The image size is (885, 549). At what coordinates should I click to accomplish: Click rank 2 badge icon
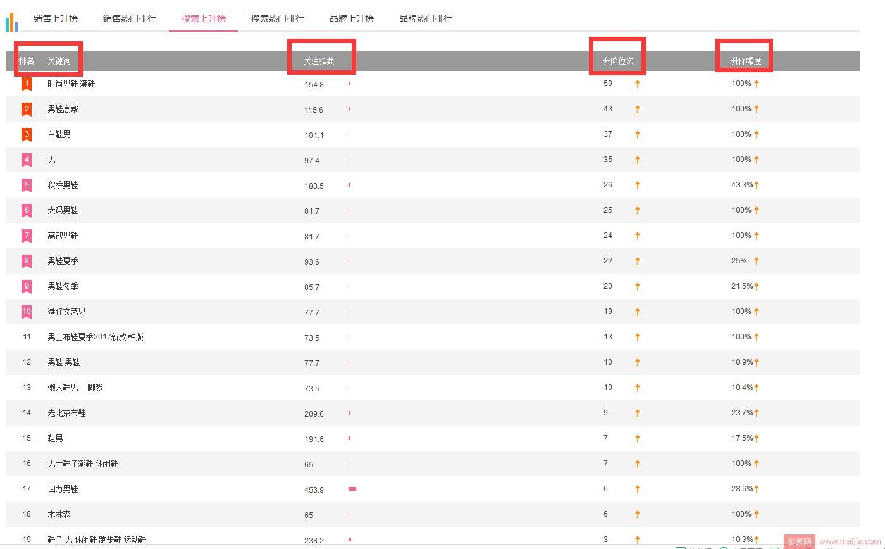coord(27,109)
